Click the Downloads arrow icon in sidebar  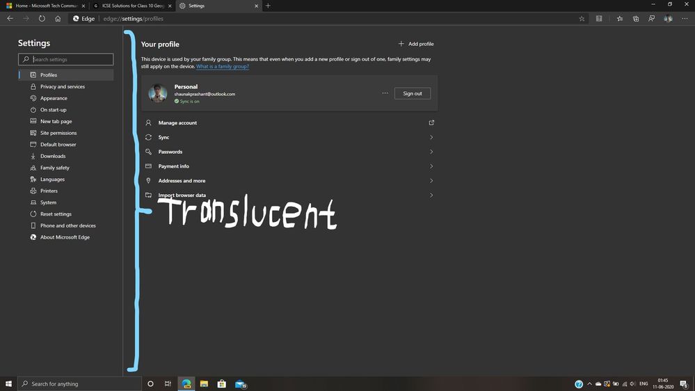[33, 156]
